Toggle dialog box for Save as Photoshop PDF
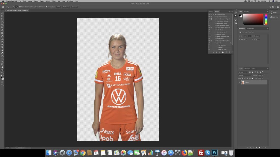The image size is (280, 157). [211, 36]
